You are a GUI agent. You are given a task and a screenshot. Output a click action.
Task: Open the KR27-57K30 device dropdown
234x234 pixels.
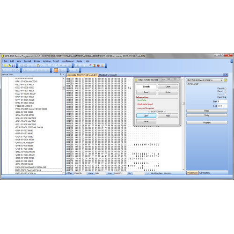(205, 80)
